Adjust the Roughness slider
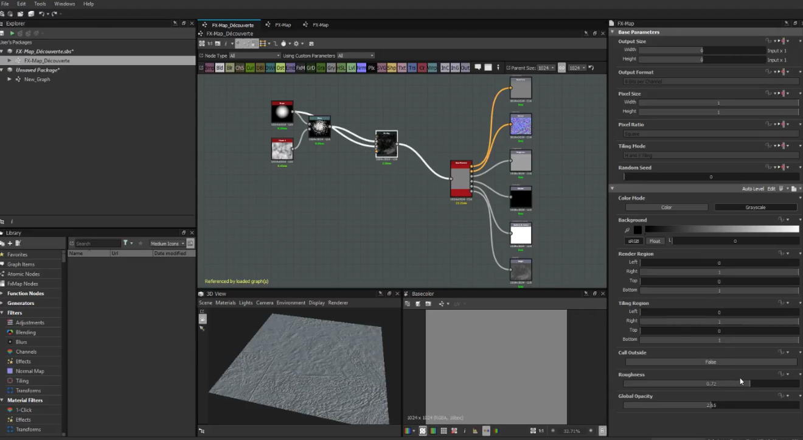The height and width of the screenshot is (440, 803). click(711, 383)
